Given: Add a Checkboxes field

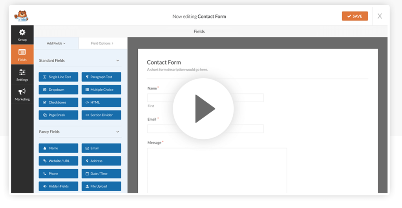Looking at the screenshot, I should tap(58, 102).
